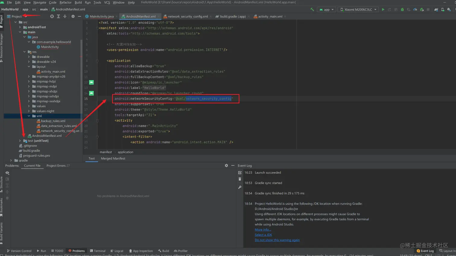456x256 pixels.
Task: Click the gutter image icon on line 14
Action: (x=91, y=93)
